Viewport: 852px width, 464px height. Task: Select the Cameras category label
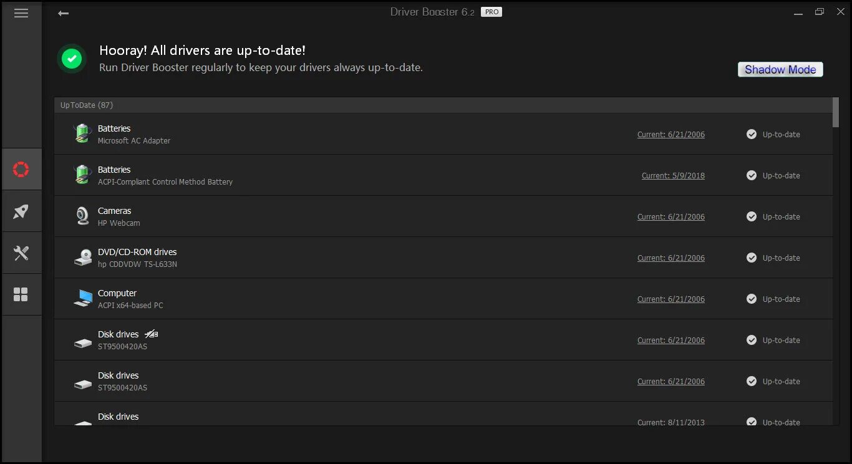115,211
